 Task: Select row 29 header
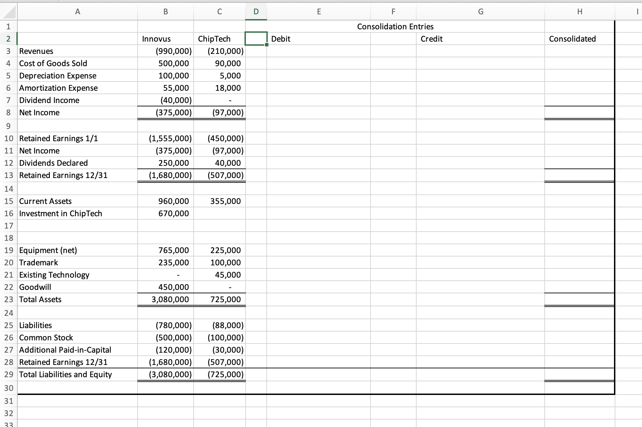(9, 374)
